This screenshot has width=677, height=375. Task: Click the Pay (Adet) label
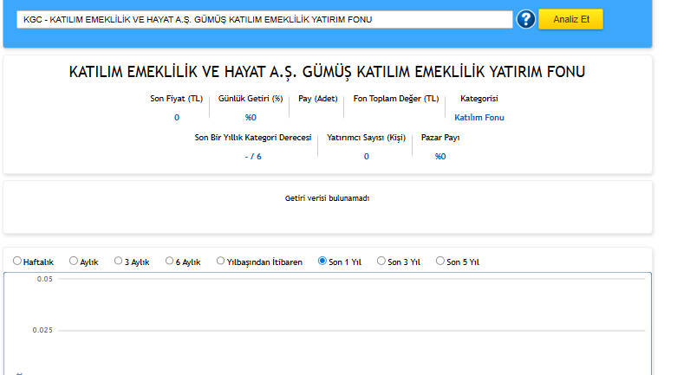point(318,99)
